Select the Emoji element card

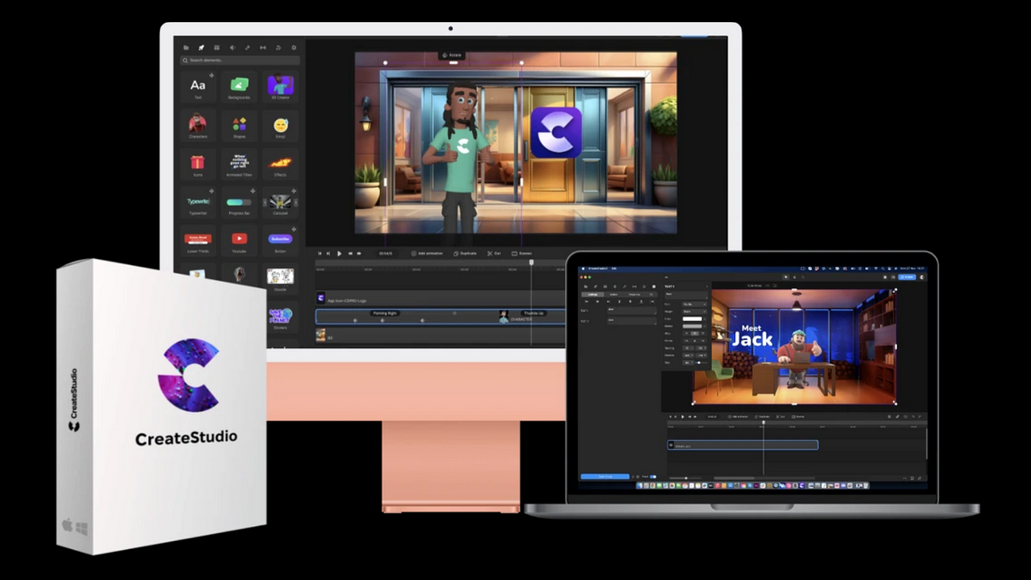281,126
